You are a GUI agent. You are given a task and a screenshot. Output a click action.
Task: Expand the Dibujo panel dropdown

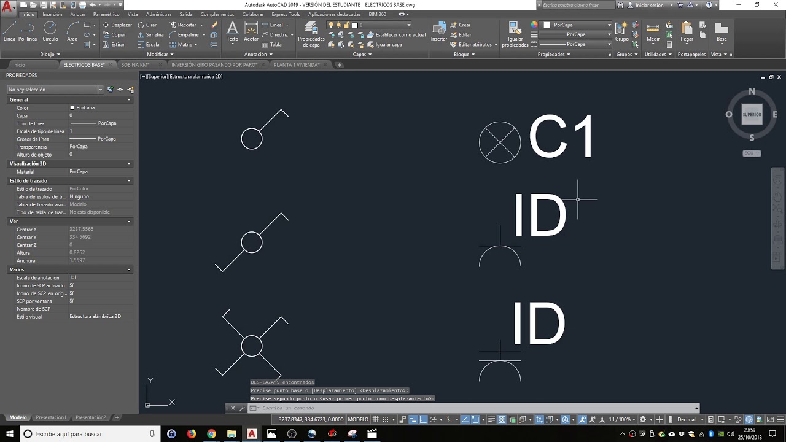(x=50, y=54)
